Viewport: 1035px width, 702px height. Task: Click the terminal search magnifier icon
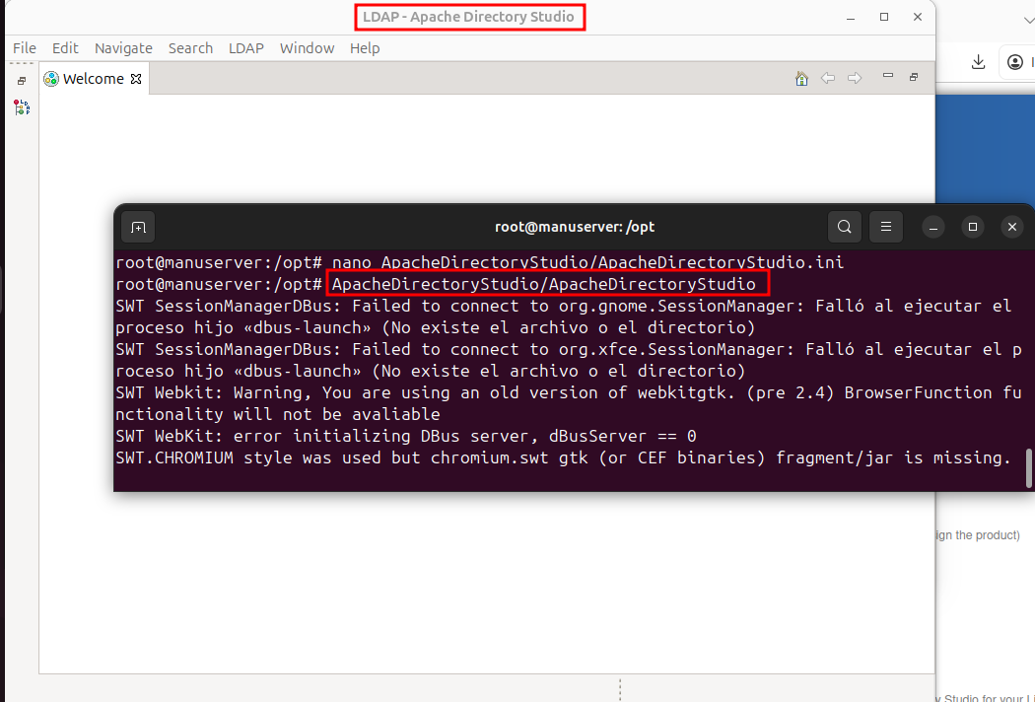pos(845,227)
